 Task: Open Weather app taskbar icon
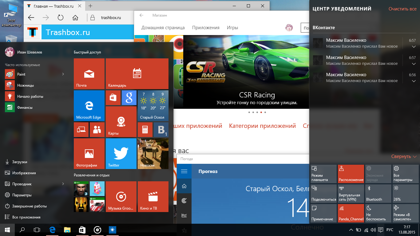[113, 230]
